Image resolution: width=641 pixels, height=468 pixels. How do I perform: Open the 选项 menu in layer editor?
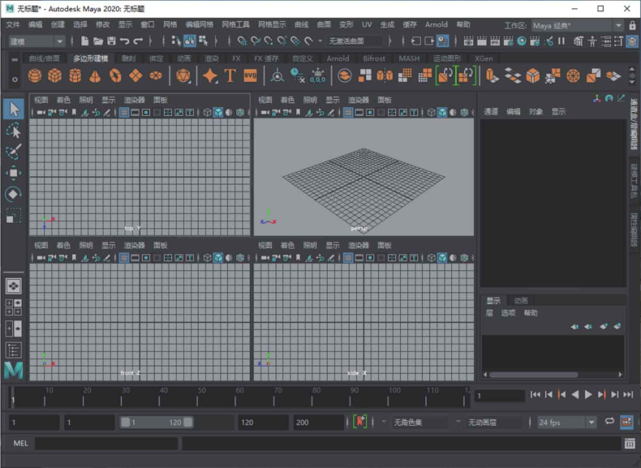pyautogui.click(x=508, y=313)
